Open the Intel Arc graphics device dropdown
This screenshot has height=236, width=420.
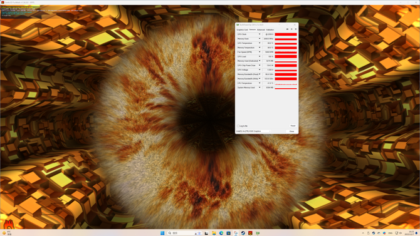[x=253, y=131]
